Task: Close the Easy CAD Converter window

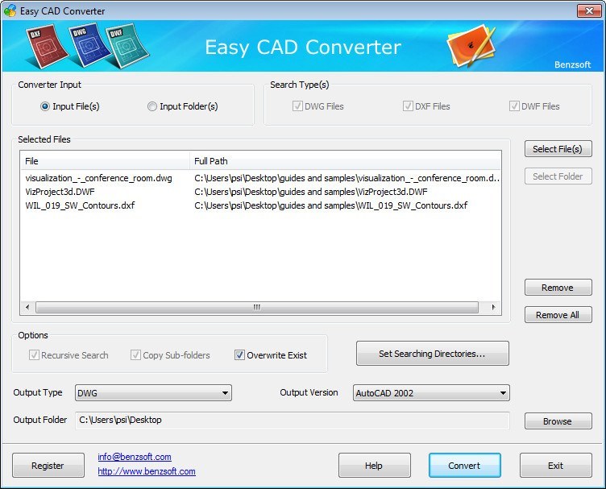Action: pos(589,10)
